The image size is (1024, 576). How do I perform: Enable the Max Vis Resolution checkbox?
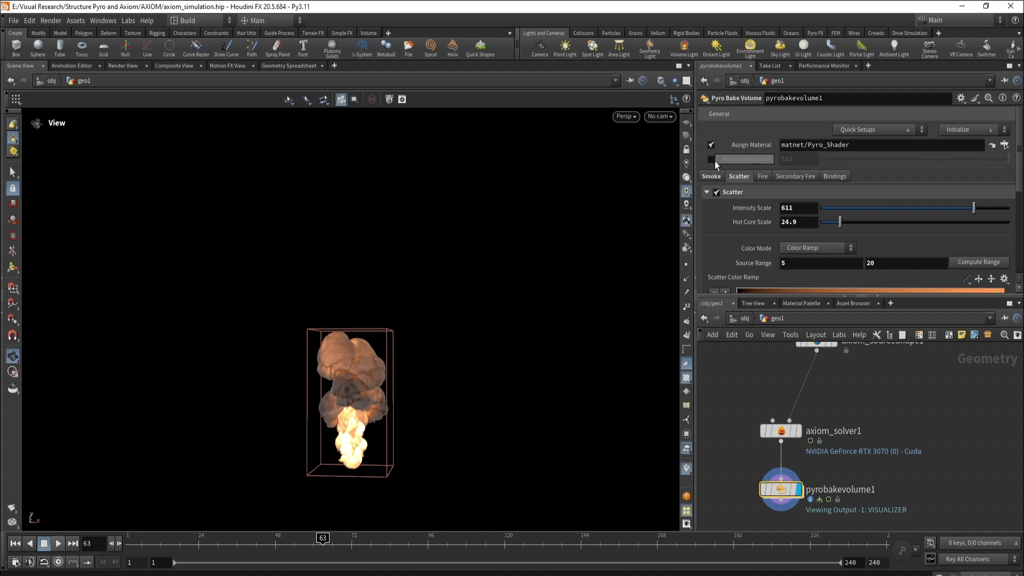click(x=711, y=159)
